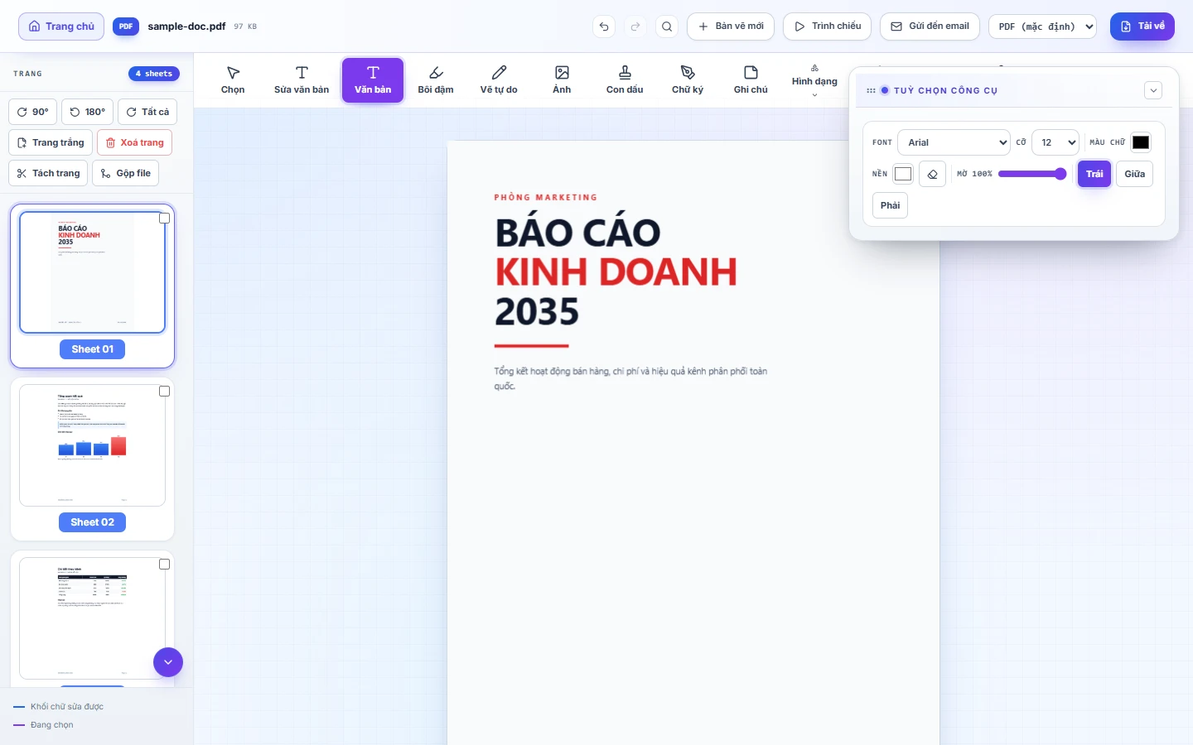
Task: Tick the checkbox on Sheet 01 thumbnail
Action: coord(164,218)
